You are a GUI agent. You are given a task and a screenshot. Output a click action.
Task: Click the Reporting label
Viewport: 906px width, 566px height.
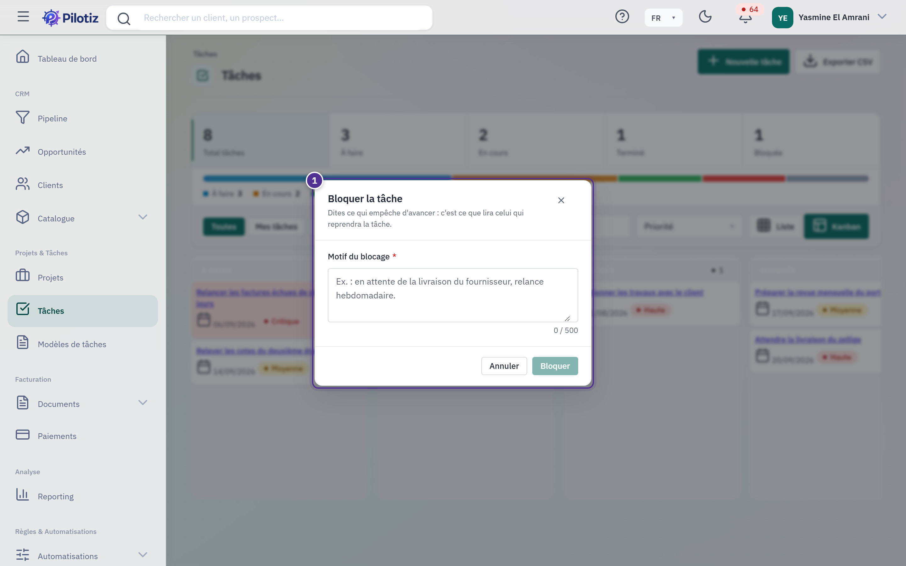[56, 497]
